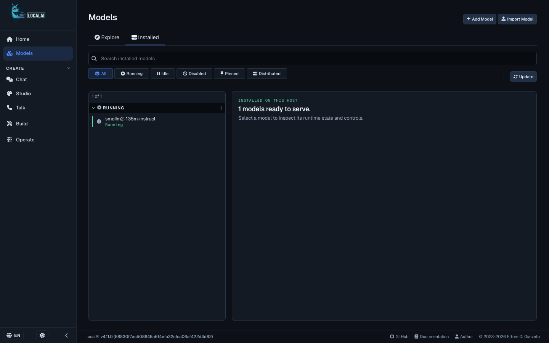Click the globe icon near EN
This screenshot has height=343, width=549.
[x=9, y=335]
